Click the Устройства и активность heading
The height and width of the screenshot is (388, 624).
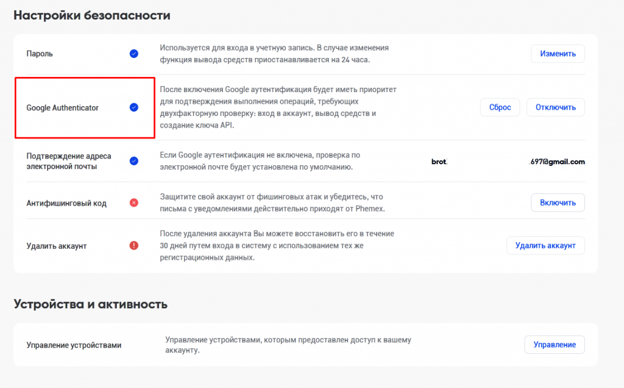pyautogui.click(x=90, y=304)
